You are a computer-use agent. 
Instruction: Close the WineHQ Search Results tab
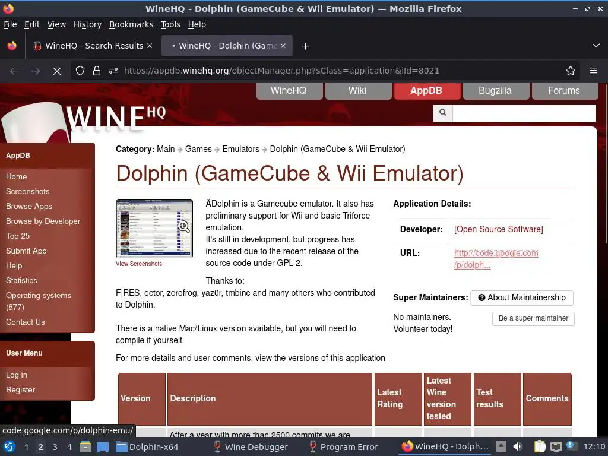[149, 46]
